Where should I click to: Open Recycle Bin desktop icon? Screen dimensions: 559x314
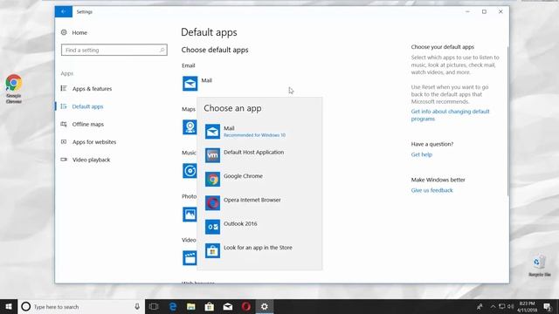point(540,265)
